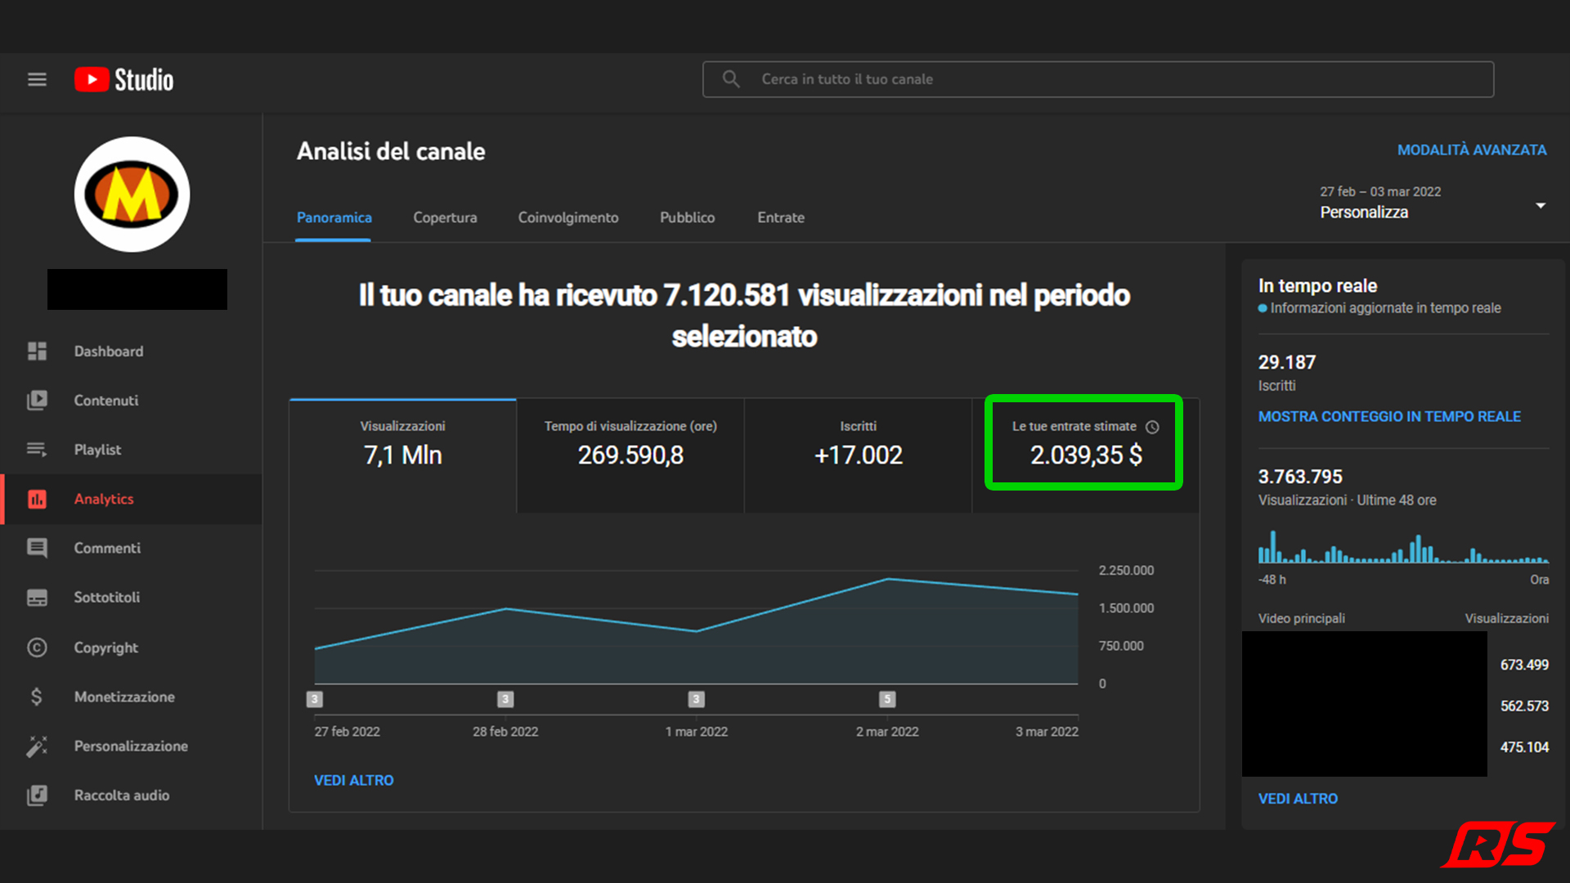Viewport: 1570px width, 883px height.
Task: Click the search magnifier icon
Action: pyautogui.click(x=731, y=78)
